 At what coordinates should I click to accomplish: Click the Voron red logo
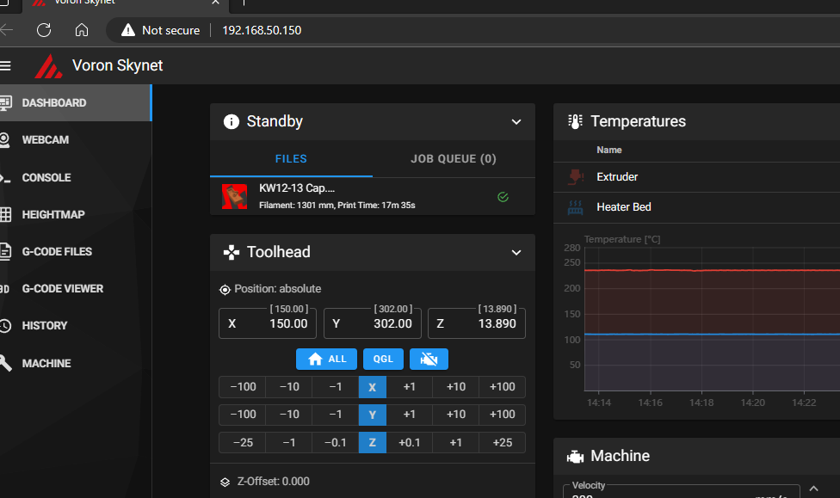tap(48, 66)
